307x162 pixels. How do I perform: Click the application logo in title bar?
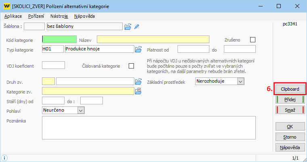[6, 6]
